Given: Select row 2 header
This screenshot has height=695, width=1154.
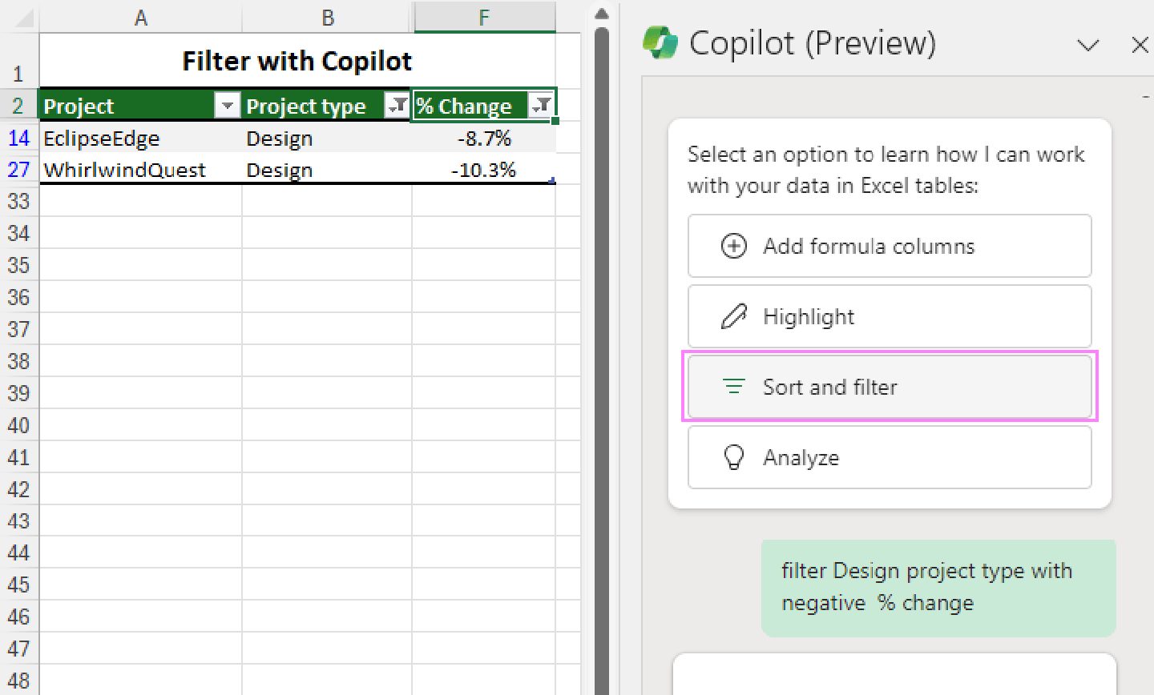Looking at the screenshot, I should [x=18, y=105].
